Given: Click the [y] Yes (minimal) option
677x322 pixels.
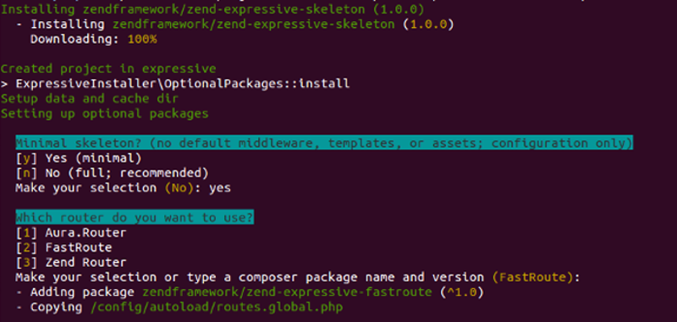Looking at the screenshot, I should [79, 159].
